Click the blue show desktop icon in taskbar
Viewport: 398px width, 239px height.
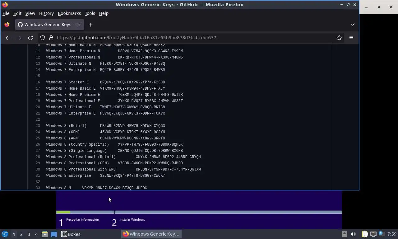[54, 234]
